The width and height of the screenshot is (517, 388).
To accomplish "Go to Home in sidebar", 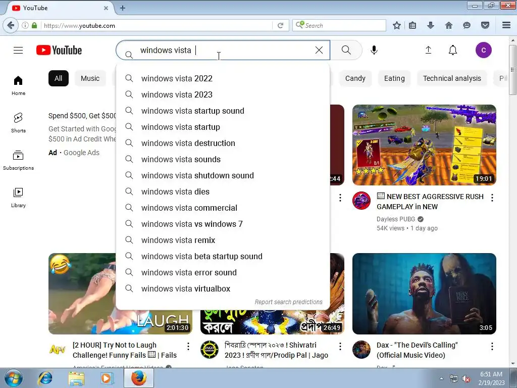I will 18,85.
